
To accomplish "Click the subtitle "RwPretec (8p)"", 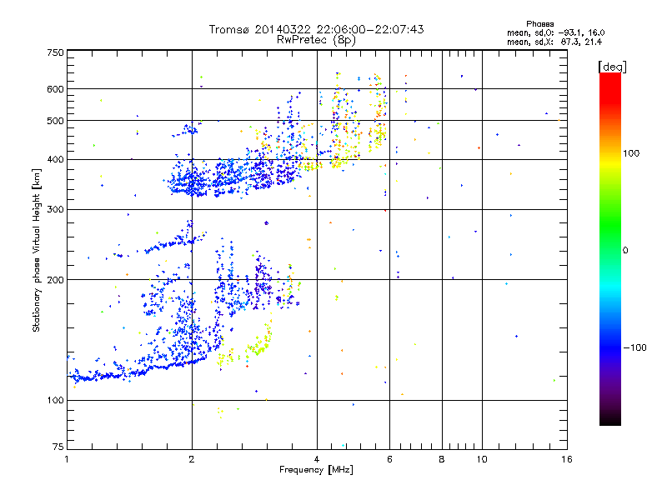I will (x=316, y=40).
